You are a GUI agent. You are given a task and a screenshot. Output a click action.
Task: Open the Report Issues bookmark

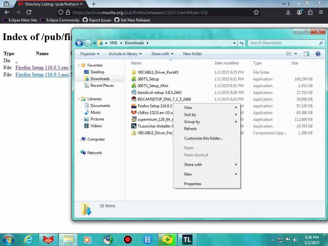[x=97, y=20]
